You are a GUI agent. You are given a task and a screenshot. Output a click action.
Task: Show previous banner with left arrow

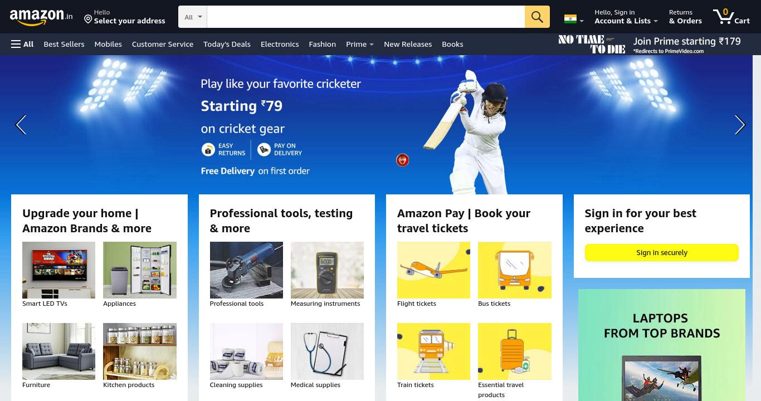tap(21, 125)
